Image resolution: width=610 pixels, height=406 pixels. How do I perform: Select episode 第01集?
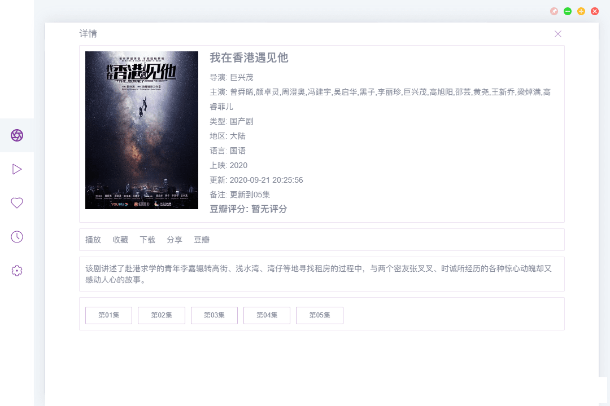coord(108,315)
